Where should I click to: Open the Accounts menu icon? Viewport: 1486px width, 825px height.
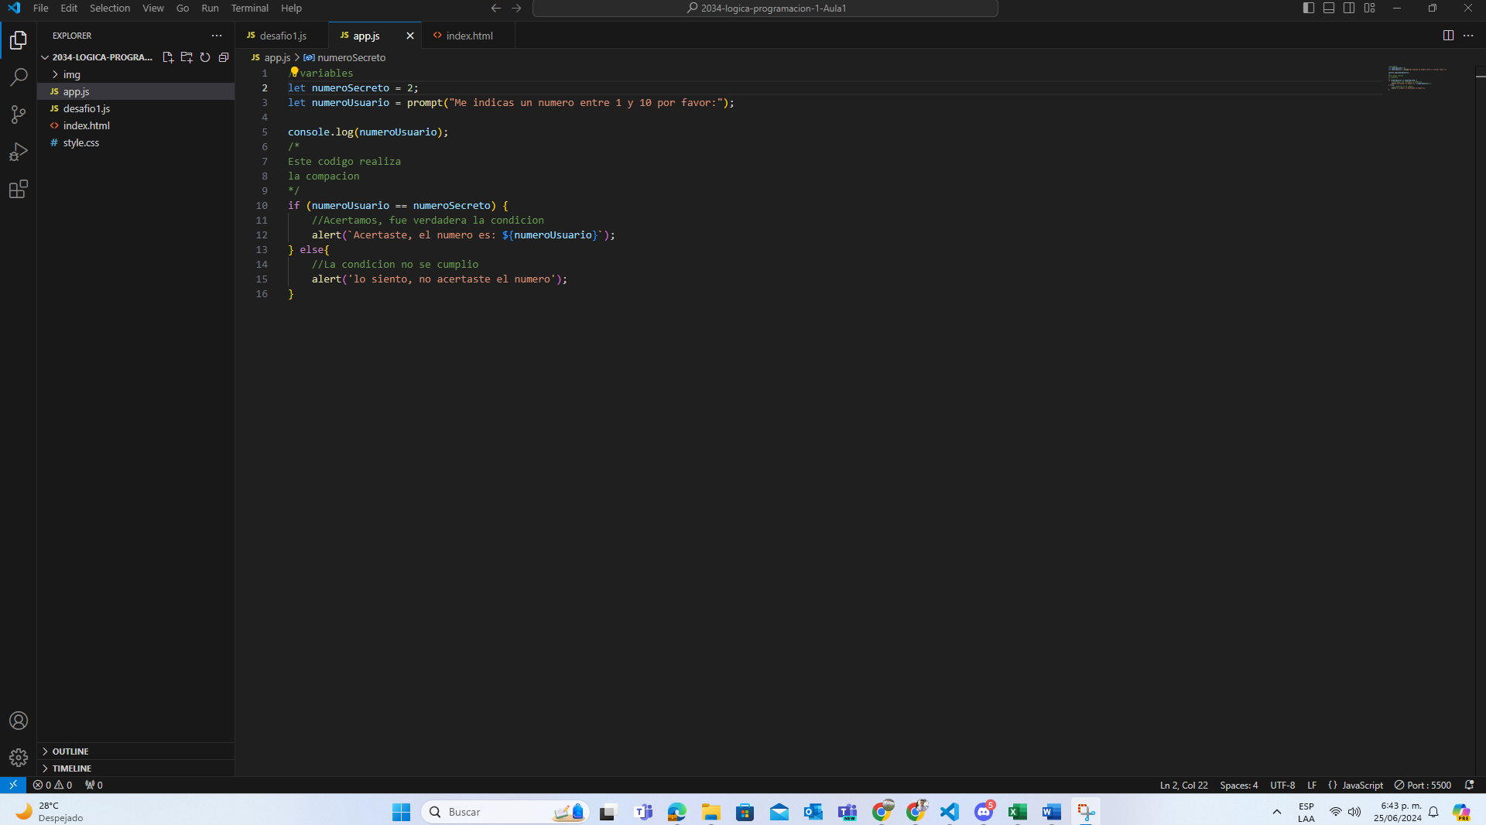click(19, 721)
